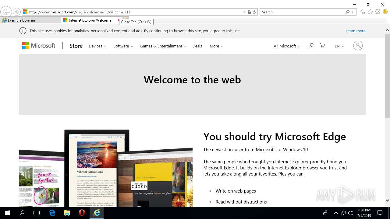Expand the Games & Entertainment menu
Viewport: 390px width, 219px height.
click(163, 46)
